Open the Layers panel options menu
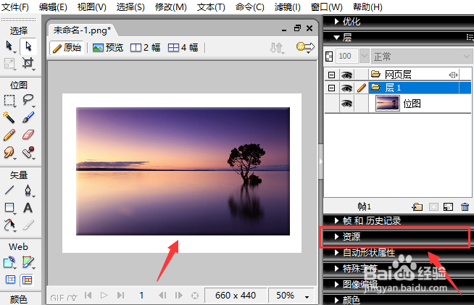The height and width of the screenshot is (305, 474). point(470,37)
